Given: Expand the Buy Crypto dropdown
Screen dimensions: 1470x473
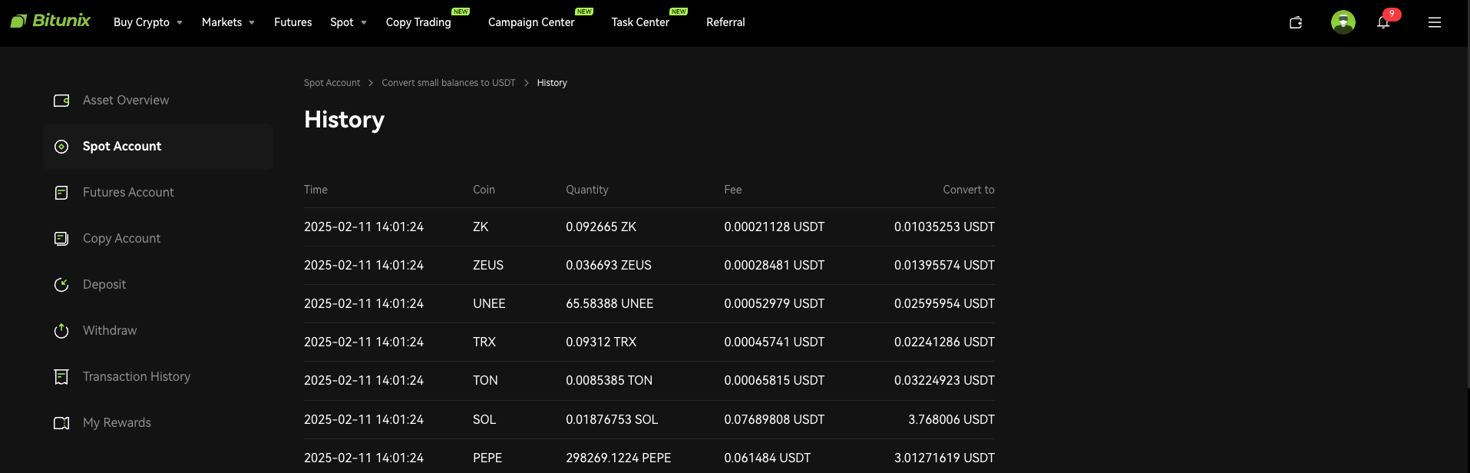Looking at the screenshot, I should point(147,22).
